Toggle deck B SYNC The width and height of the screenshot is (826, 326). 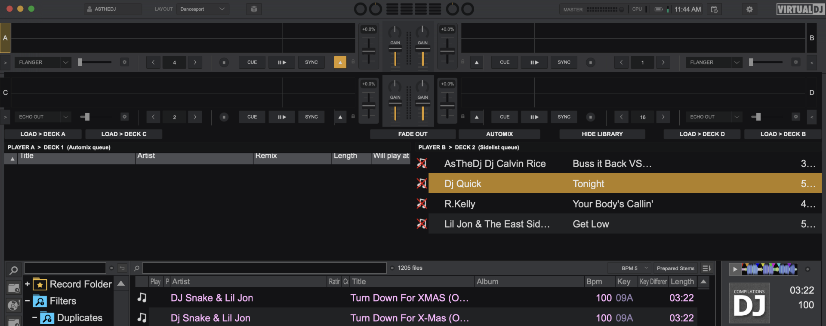tap(564, 62)
